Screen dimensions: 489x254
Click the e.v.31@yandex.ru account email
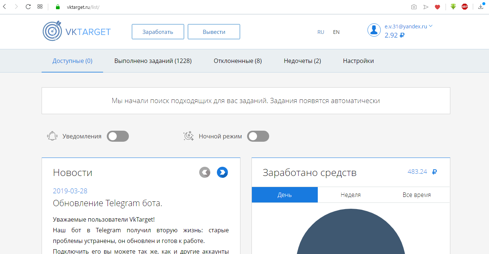(x=406, y=27)
